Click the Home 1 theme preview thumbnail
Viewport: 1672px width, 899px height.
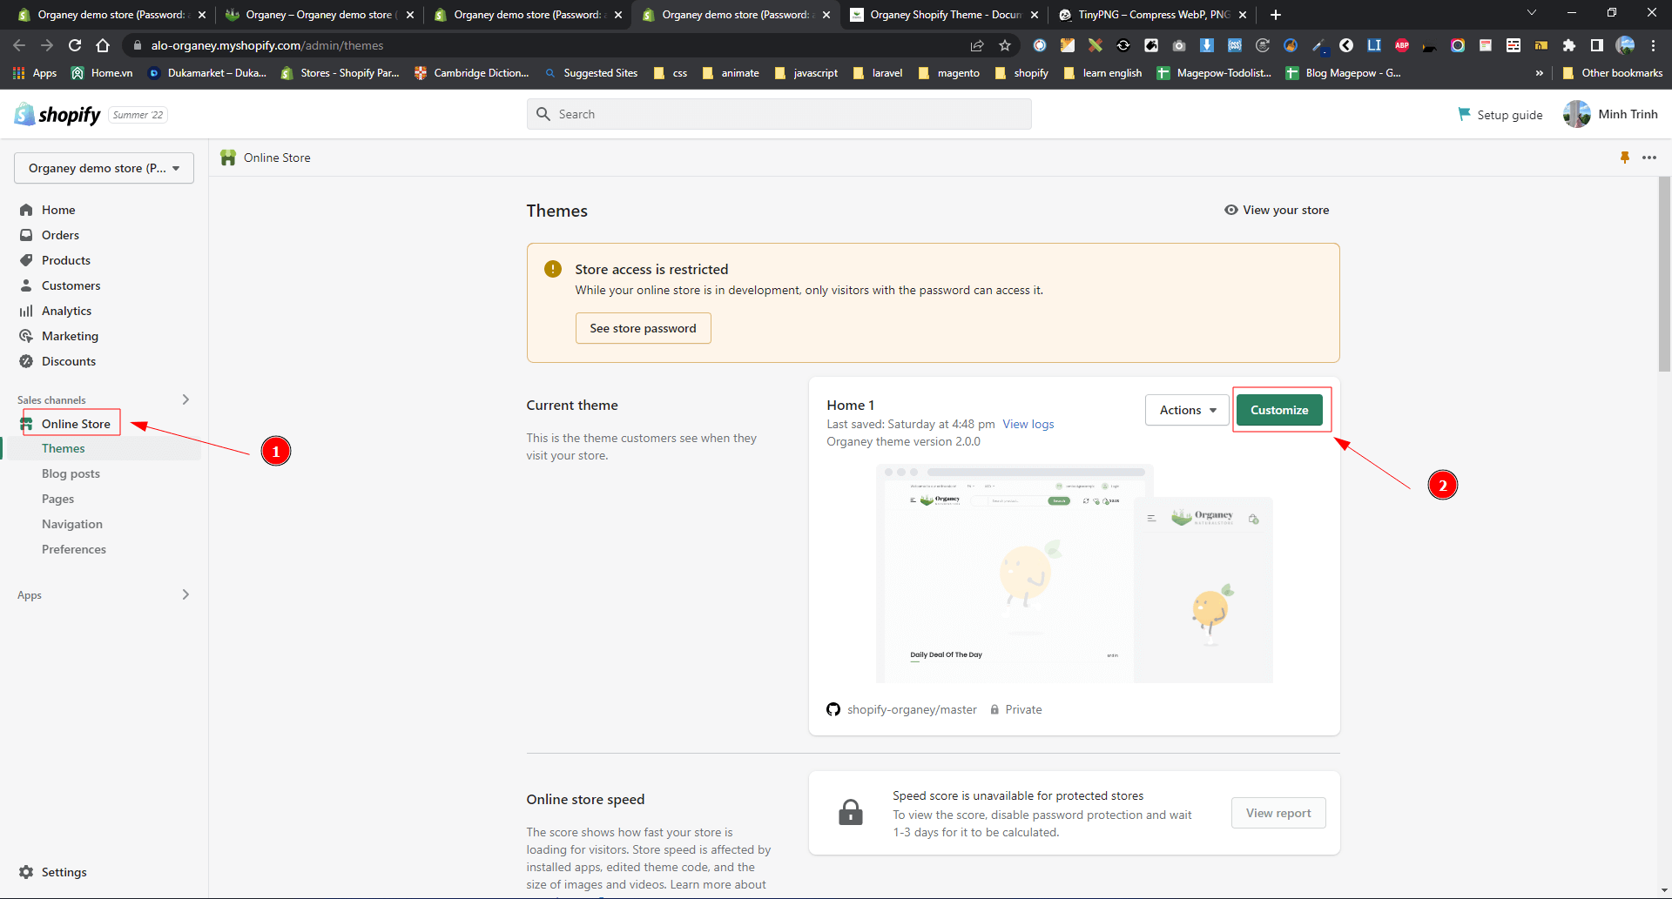1074,574
